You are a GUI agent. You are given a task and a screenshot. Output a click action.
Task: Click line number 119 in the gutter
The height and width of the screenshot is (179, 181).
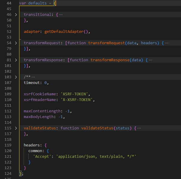(x=8, y=145)
